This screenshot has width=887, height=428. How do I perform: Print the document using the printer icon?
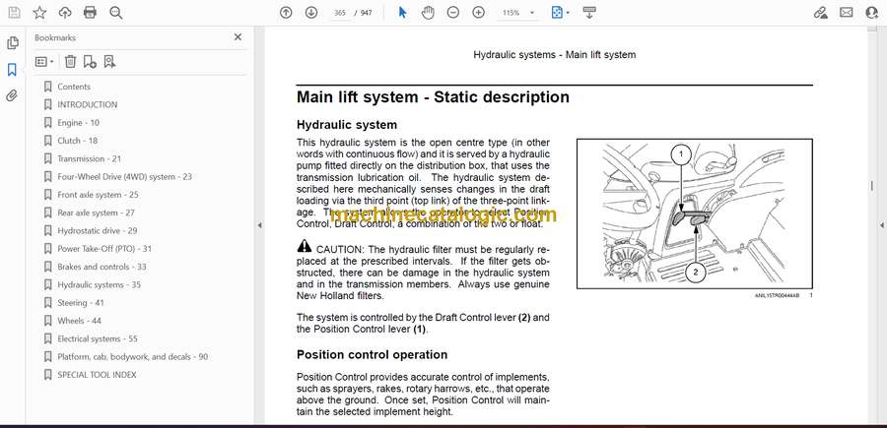pyautogui.click(x=91, y=13)
